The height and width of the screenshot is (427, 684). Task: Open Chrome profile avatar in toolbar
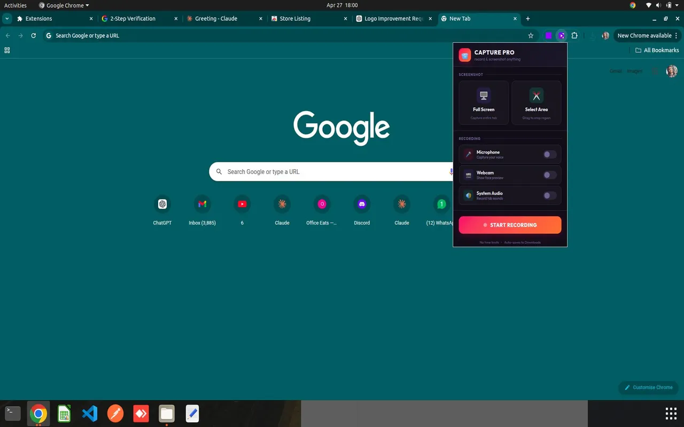[605, 36]
